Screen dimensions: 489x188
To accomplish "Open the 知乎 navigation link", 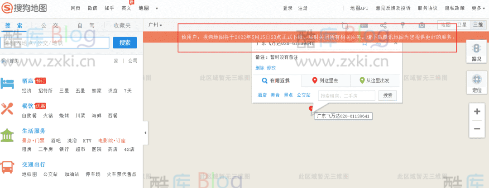I will click(x=110, y=9).
